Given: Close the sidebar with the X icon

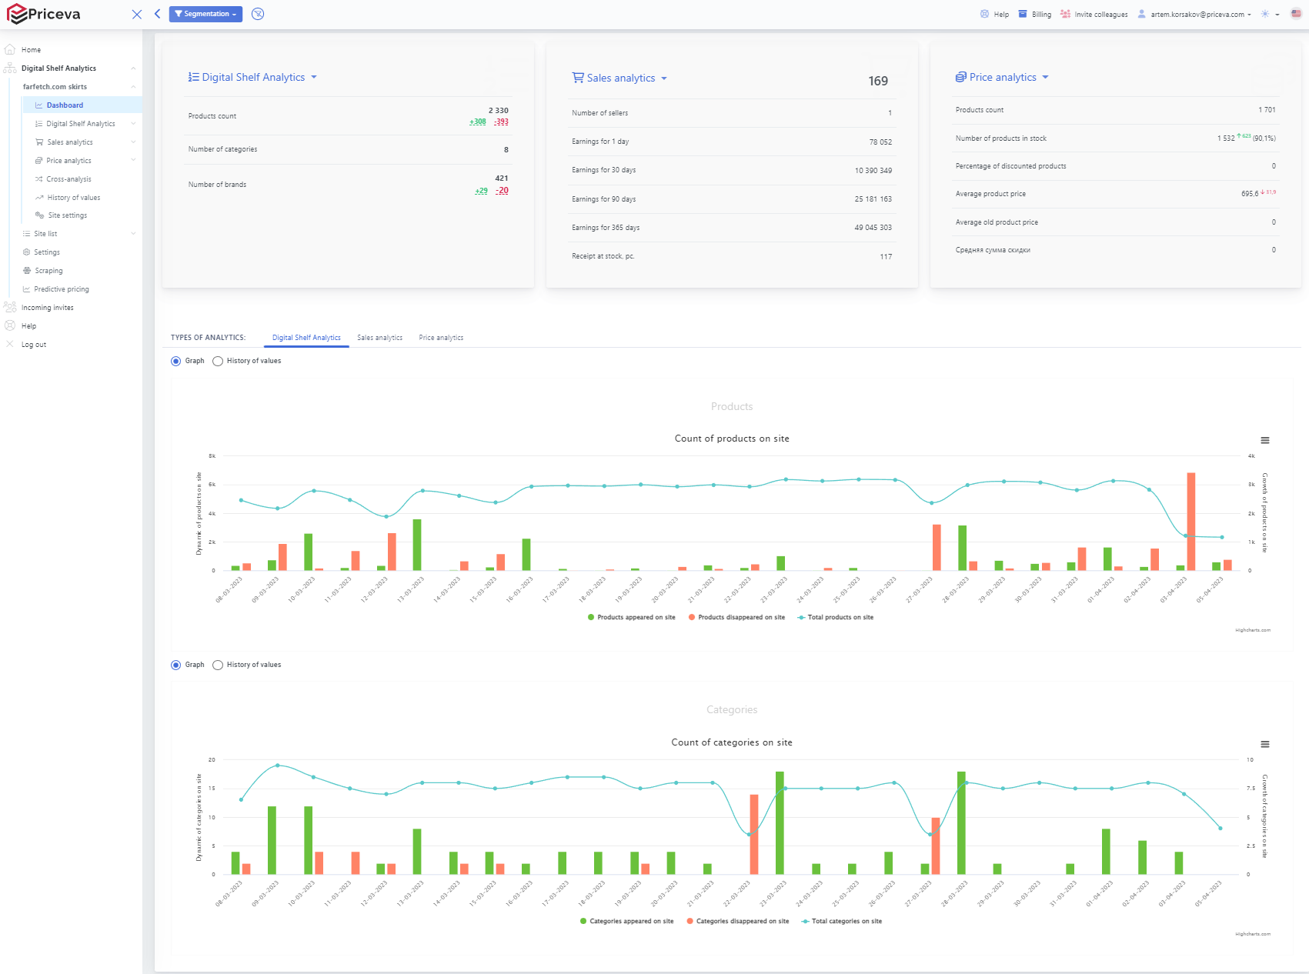Looking at the screenshot, I should pos(137,14).
